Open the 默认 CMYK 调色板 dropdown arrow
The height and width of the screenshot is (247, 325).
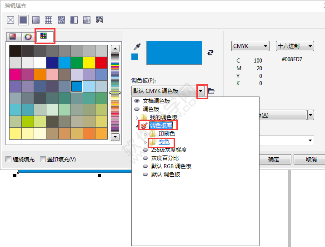(x=200, y=91)
